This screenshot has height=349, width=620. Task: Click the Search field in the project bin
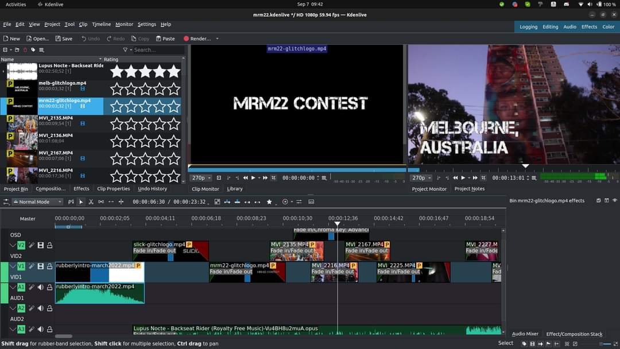coord(158,50)
